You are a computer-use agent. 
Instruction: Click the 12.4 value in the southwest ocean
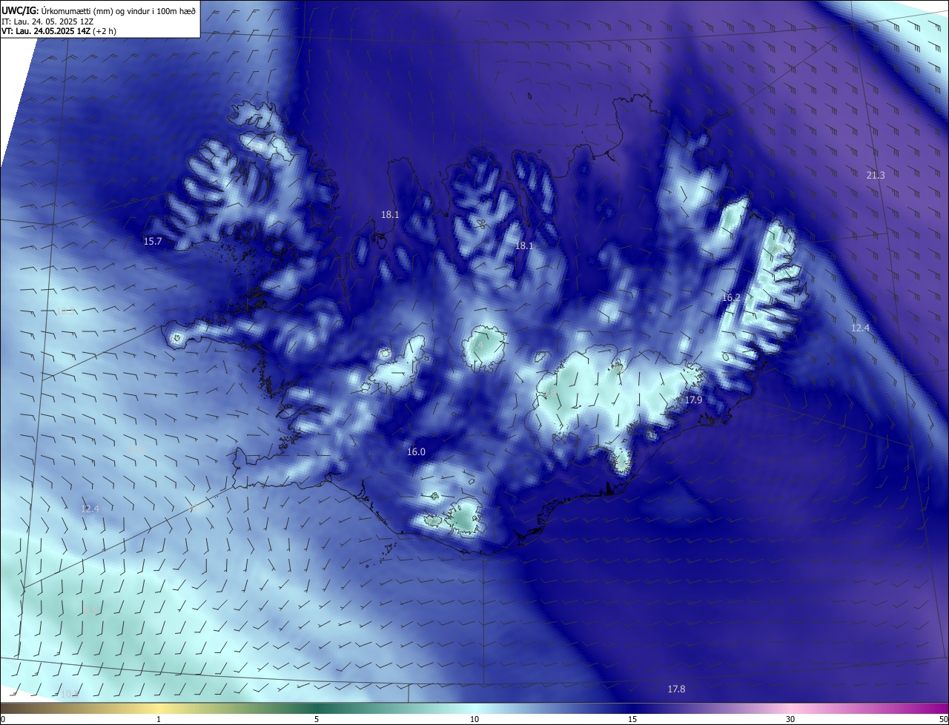click(x=90, y=509)
